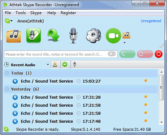The height and width of the screenshot is (135, 167).
Task: Open the Help menu
Action: click(x=52, y=13)
